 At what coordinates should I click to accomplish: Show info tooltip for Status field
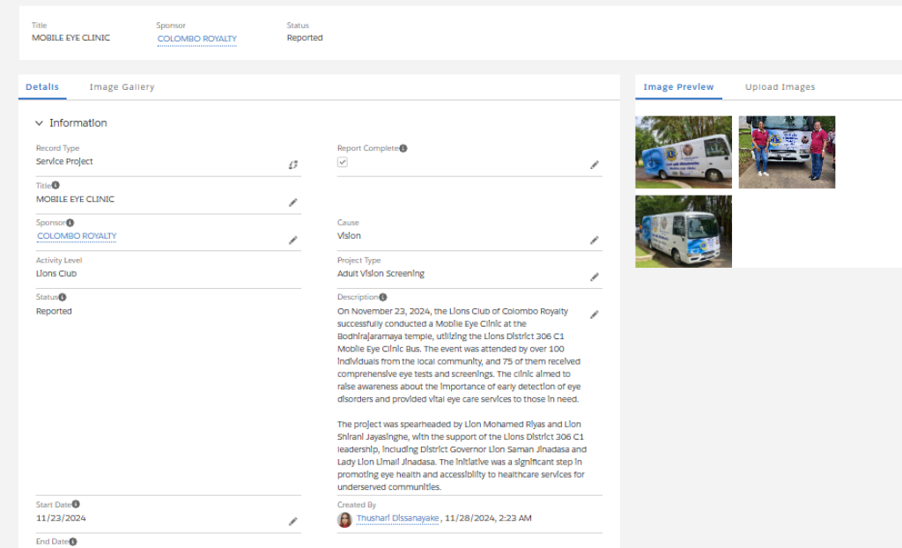point(63,297)
